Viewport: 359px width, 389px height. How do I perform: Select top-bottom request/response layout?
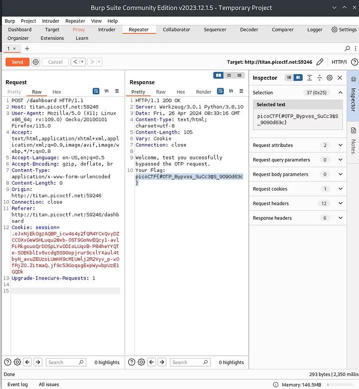pyautogui.click(x=229, y=75)
